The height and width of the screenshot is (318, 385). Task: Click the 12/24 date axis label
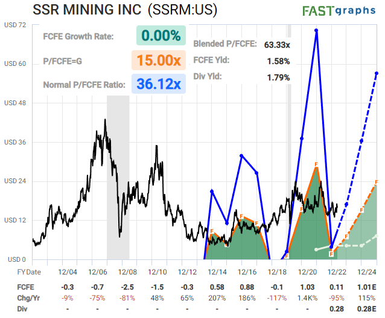[367, 272]
